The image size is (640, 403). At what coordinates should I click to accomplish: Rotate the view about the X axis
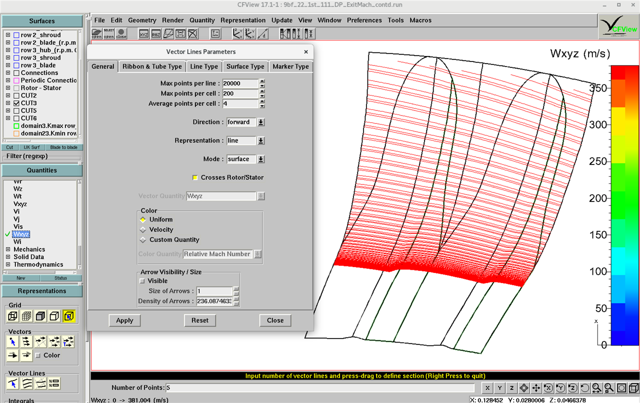(548, 388)
